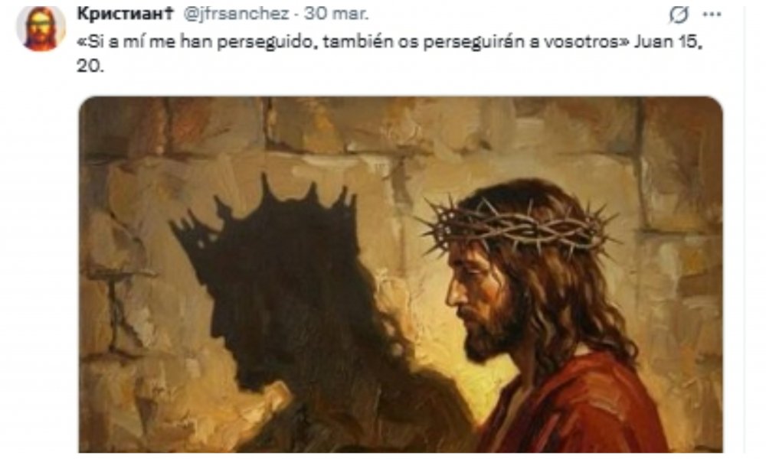Open the display name Кристиан profile link
766x459 pixels.
(x=121, y=14)
